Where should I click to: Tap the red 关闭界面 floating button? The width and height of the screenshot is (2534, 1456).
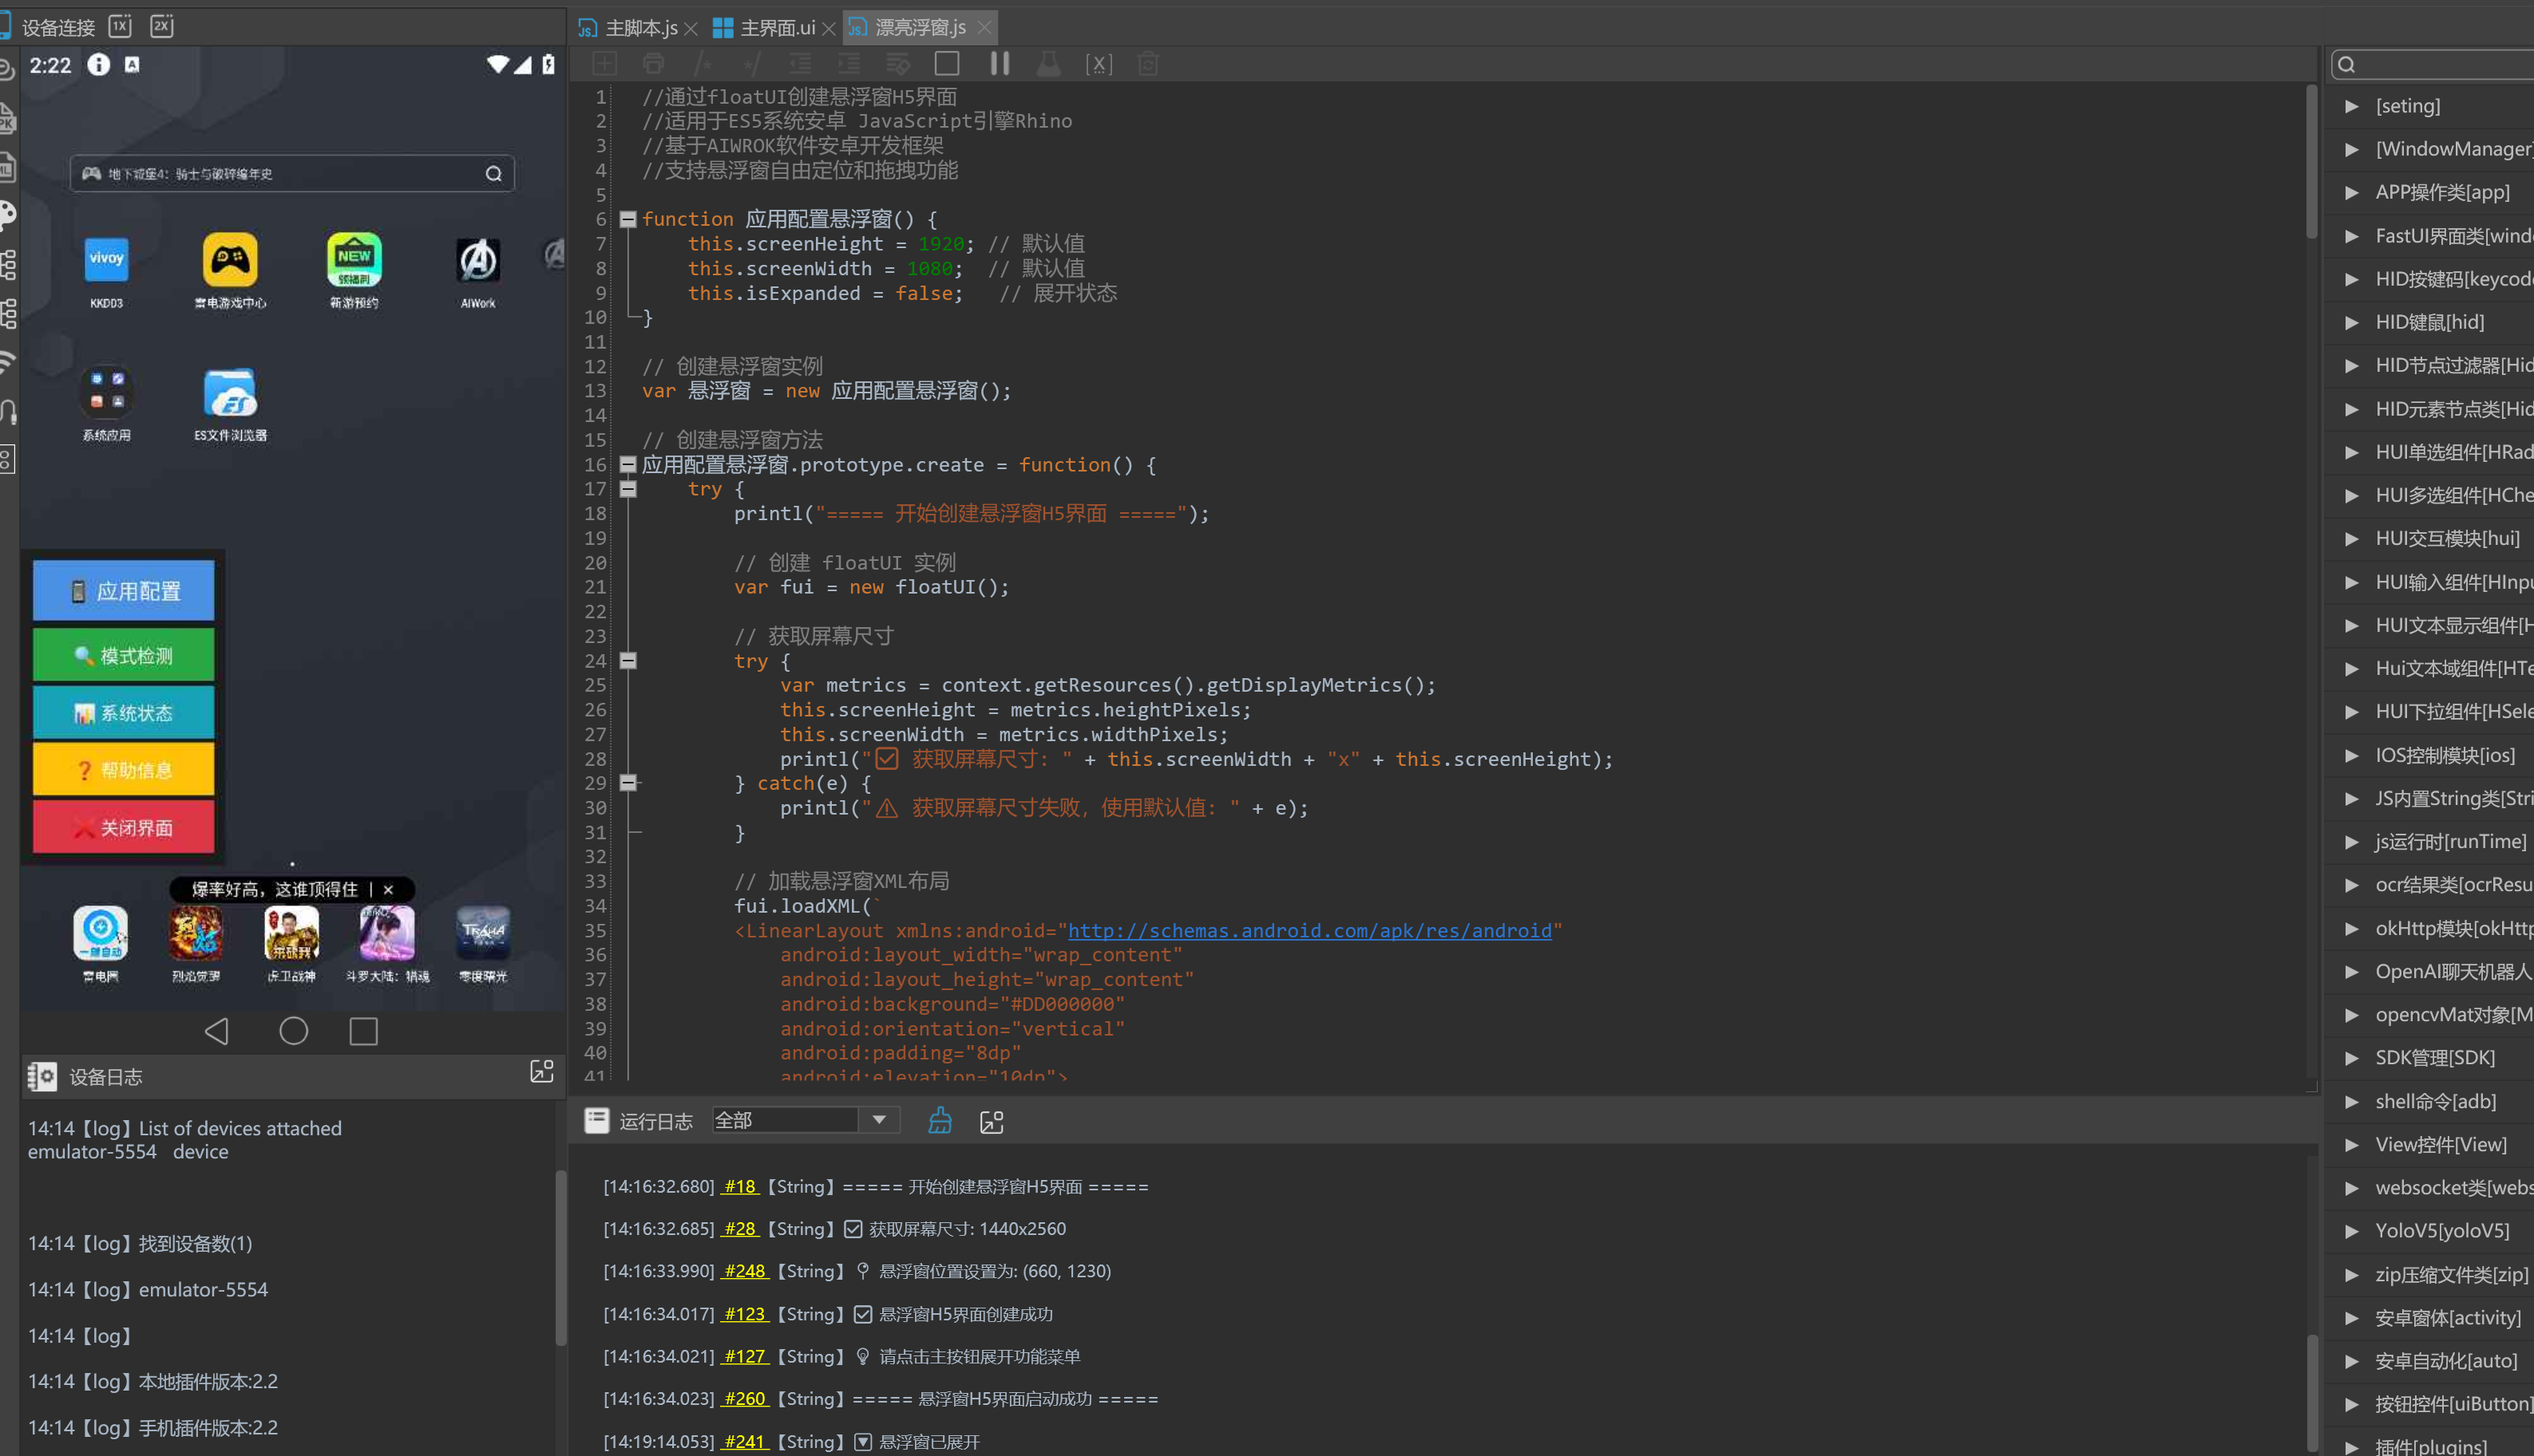tap(123, 827)
